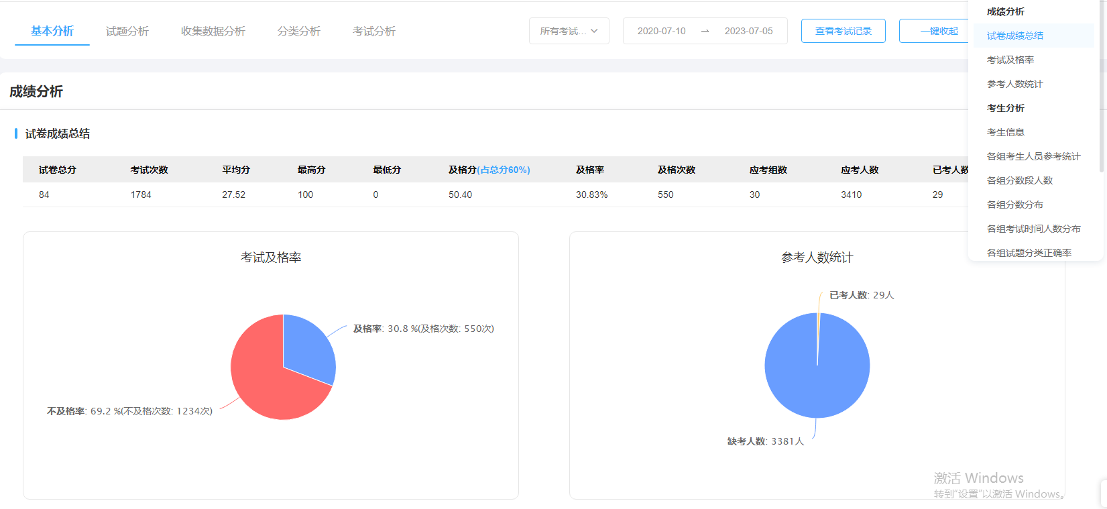Click the date range arrow separator
The height and width of the screenshot is (509, 1107).
click(x=705, y=31)
